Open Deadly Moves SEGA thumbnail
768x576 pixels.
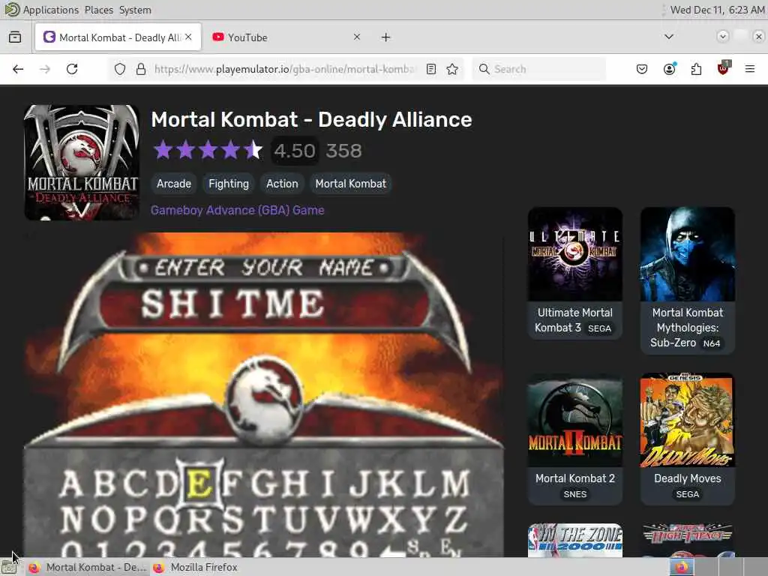click(688, 420)
